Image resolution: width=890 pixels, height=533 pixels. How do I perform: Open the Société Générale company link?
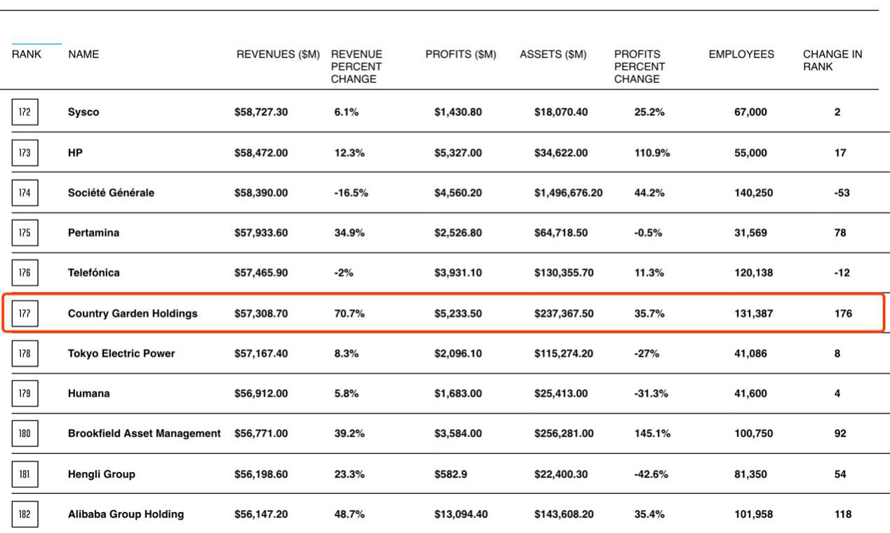click(111, 193)
